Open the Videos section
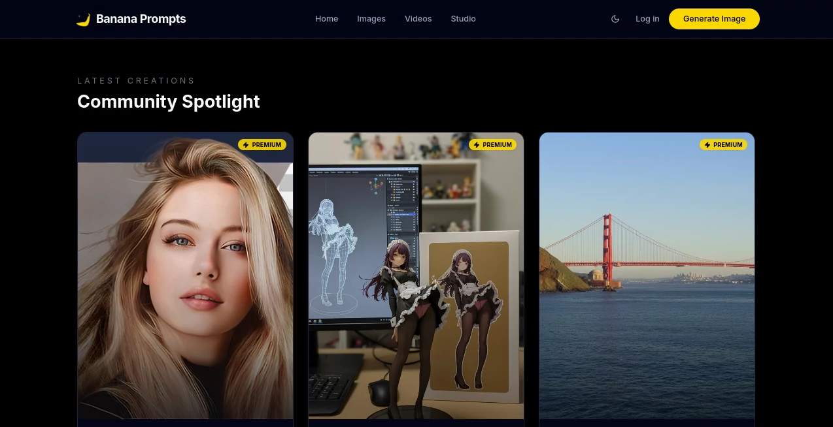This screenshot has height=427, width=833. point(418,19)
